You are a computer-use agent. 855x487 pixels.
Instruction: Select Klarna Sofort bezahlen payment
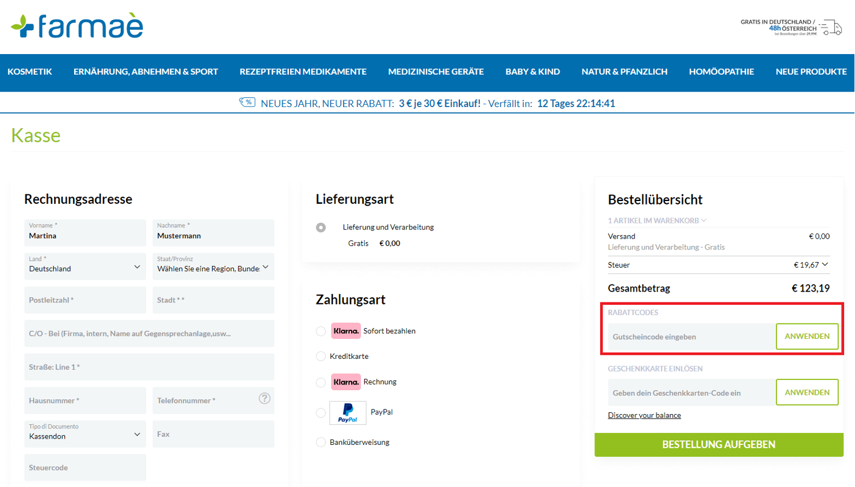click(x=321, y=331)
